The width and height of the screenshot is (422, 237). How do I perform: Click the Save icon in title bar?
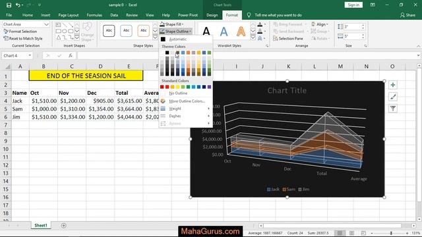pyautogui.click(x=9, y=5)
